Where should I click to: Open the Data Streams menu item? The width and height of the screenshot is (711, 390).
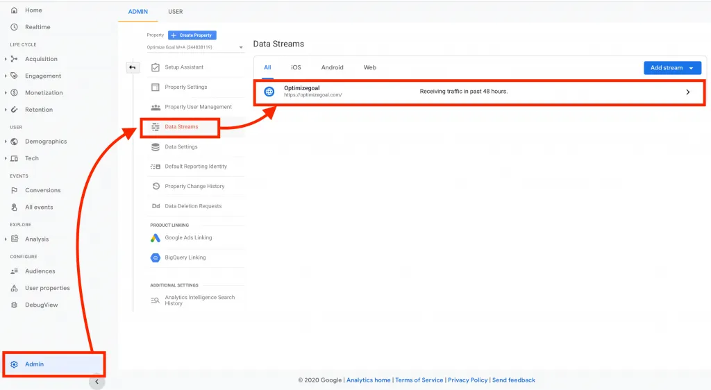[x=180, y=127]
